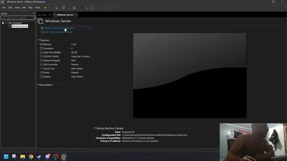This screenshot has height=161, width=287.
Task: Click the virtual machine preview thumbnail
Action: click(x=190, y=76)
